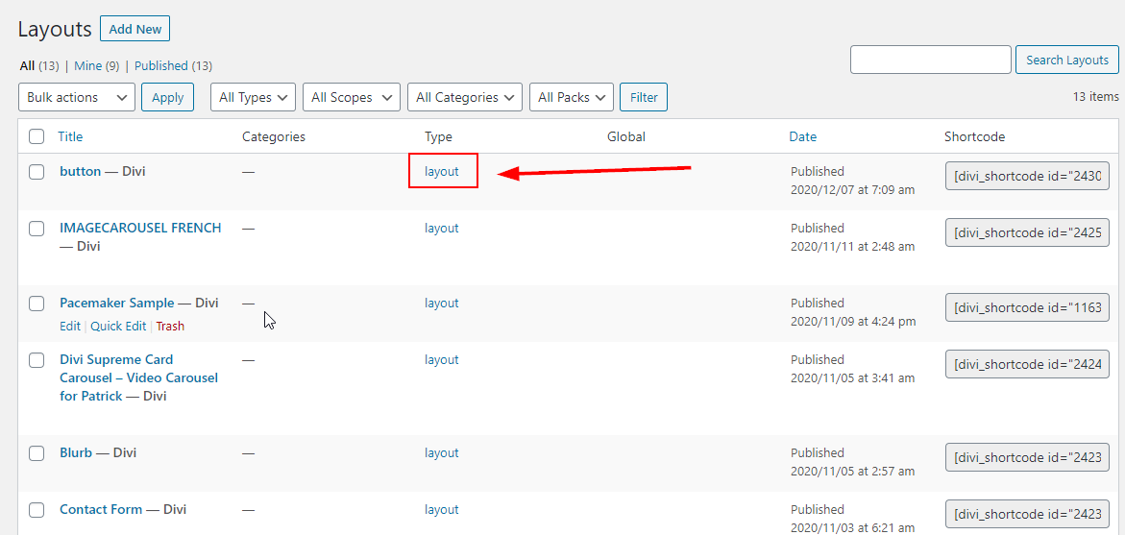Click the date 2020/11/05 at 3:41 am
The height and width of the screenshot is (535, 1125).
(852, 378)
